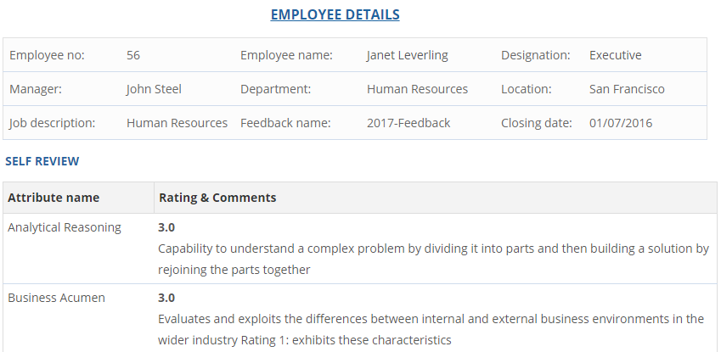Click the Closing date field label
This screenshot has height=352, width=721.
pos(536,123)
